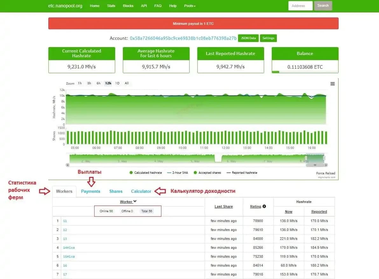Open the Blocks page
Viewport: 379px width, 279px height.
coord(128,6)
